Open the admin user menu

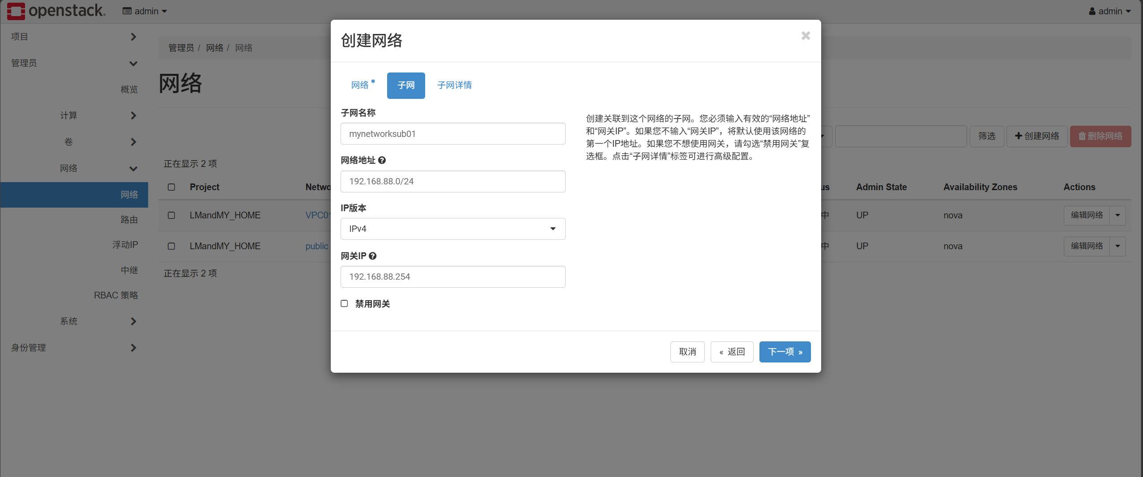[1110, 11]
